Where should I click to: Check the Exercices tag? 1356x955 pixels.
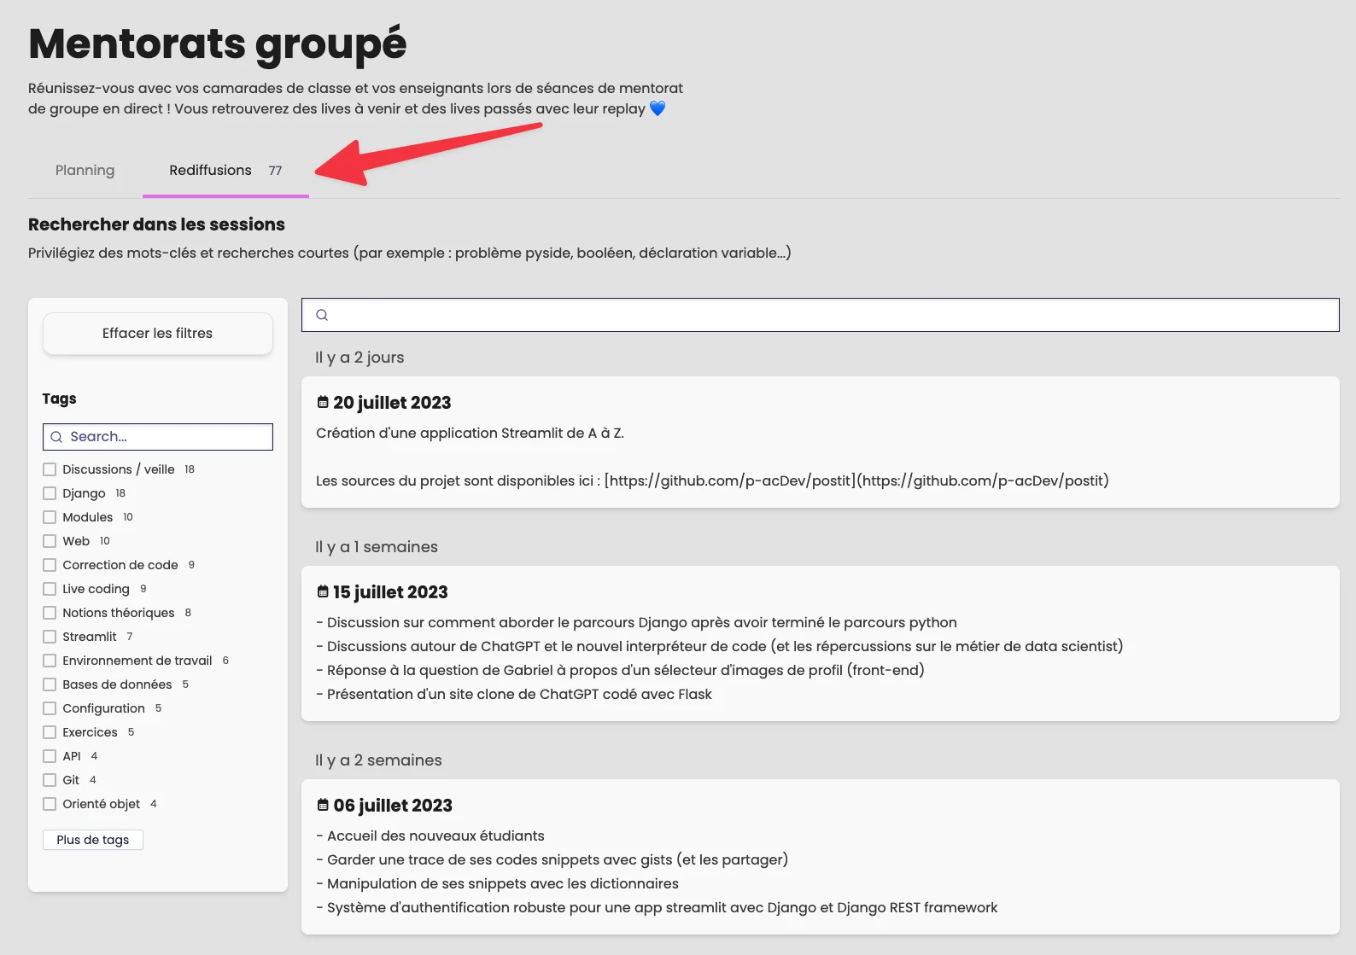point(50,732)
